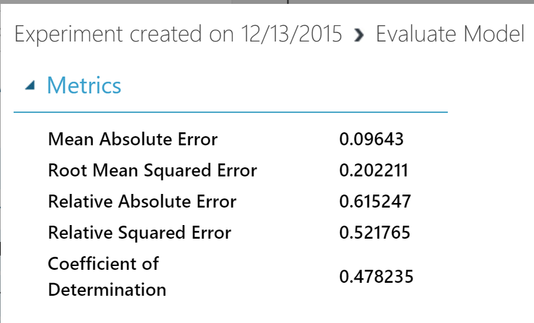Open 'Experiment created on 12/13/2015' breadcrumb

tap(178, 35)
